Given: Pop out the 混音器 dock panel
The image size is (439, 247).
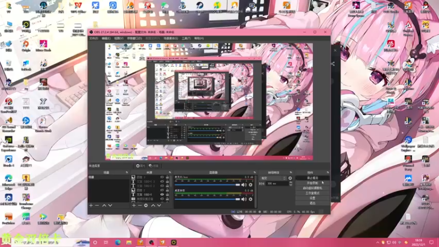Looking at the screenshot, I should [255, 172].
